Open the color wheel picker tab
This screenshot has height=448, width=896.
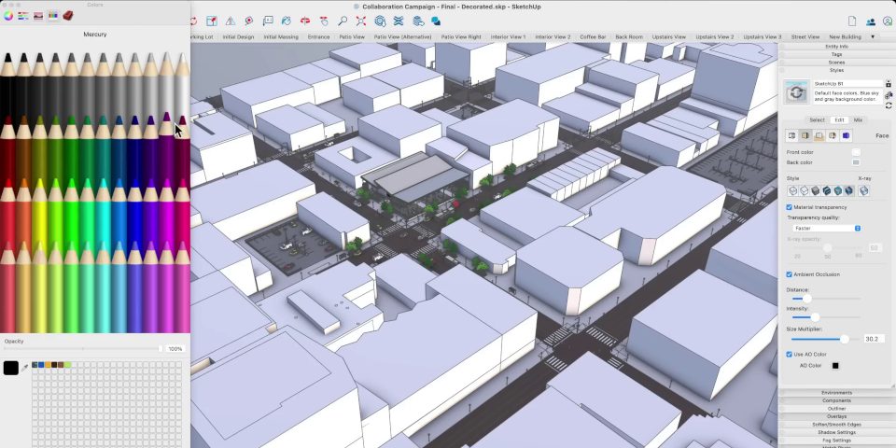8,16
